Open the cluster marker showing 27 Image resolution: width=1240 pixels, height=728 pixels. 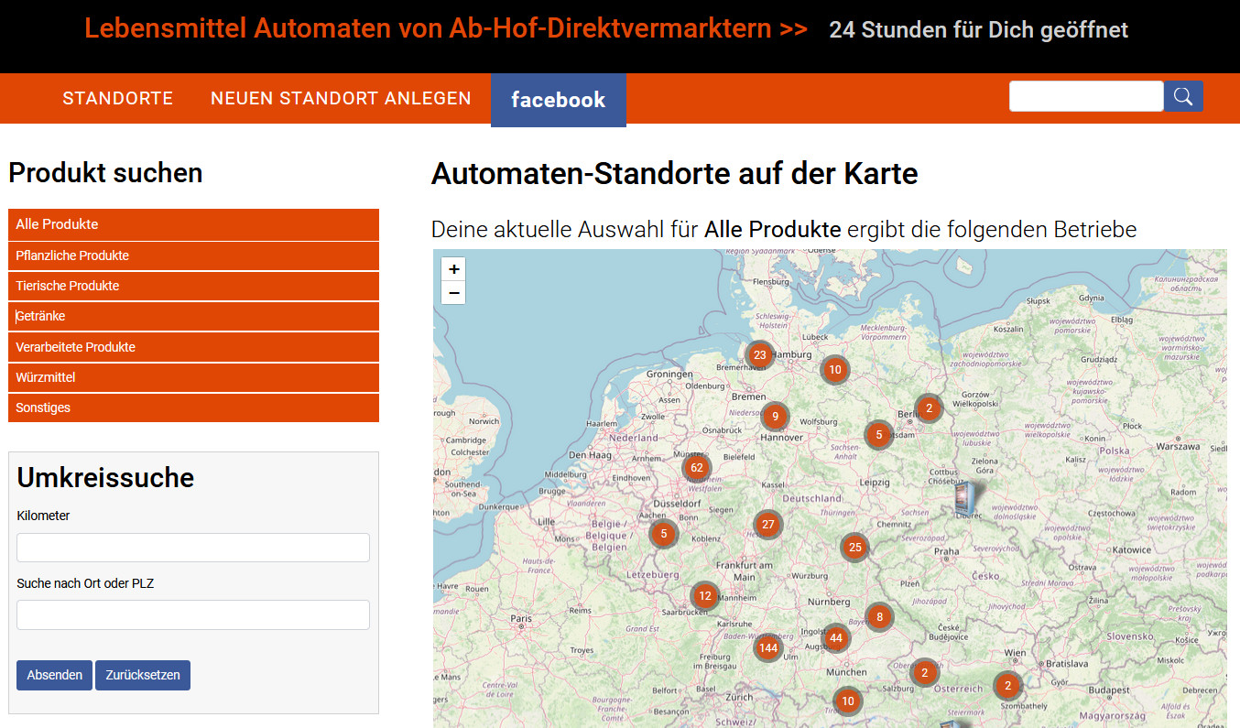click(767, 525)
